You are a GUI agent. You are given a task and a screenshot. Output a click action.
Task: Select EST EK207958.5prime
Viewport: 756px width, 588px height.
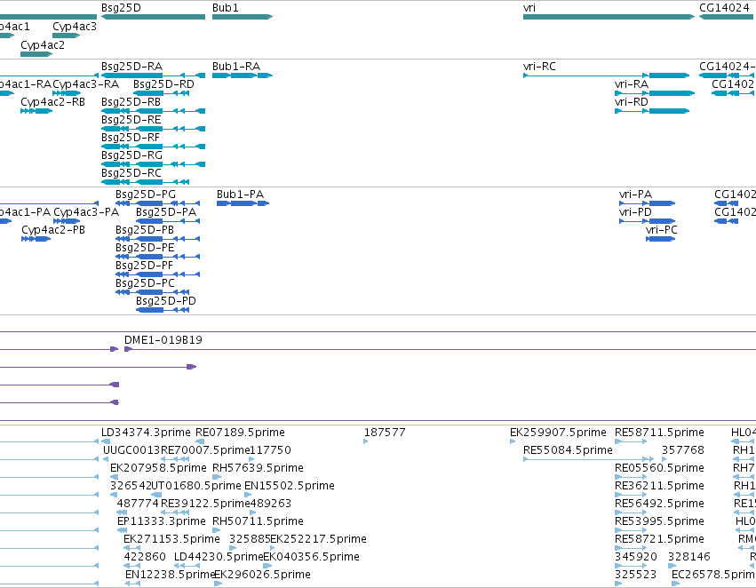115,477
